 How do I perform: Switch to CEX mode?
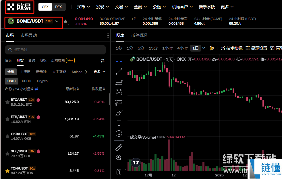click(x=45, y=7)
